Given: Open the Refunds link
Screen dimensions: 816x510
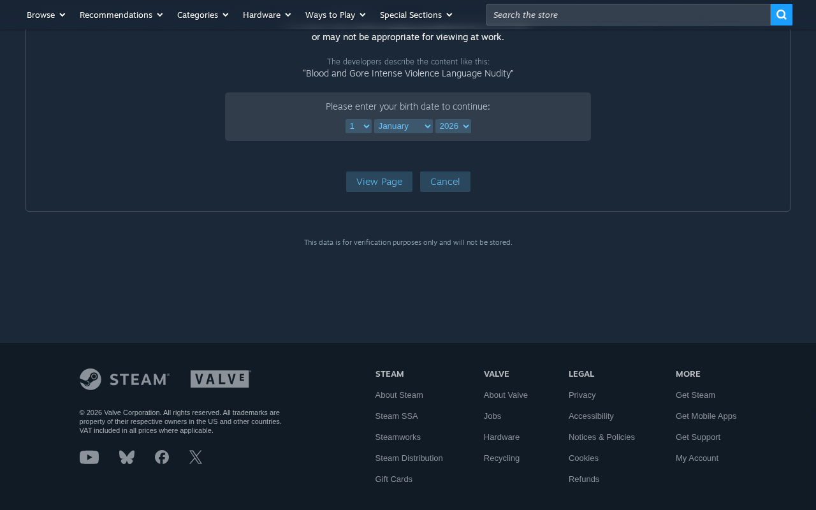Looking at the screenshot, I should (584, 479).
